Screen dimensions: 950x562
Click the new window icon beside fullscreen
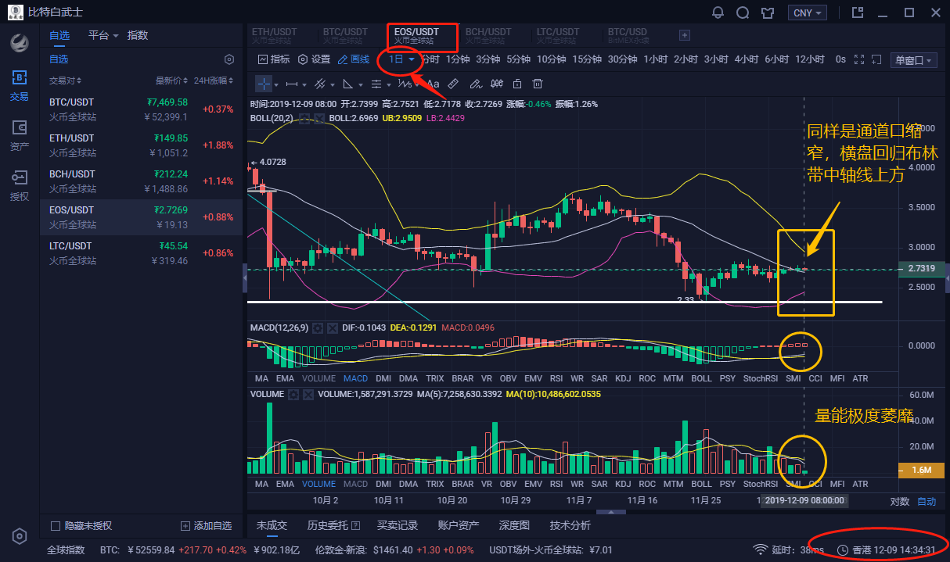coord(877,59)
